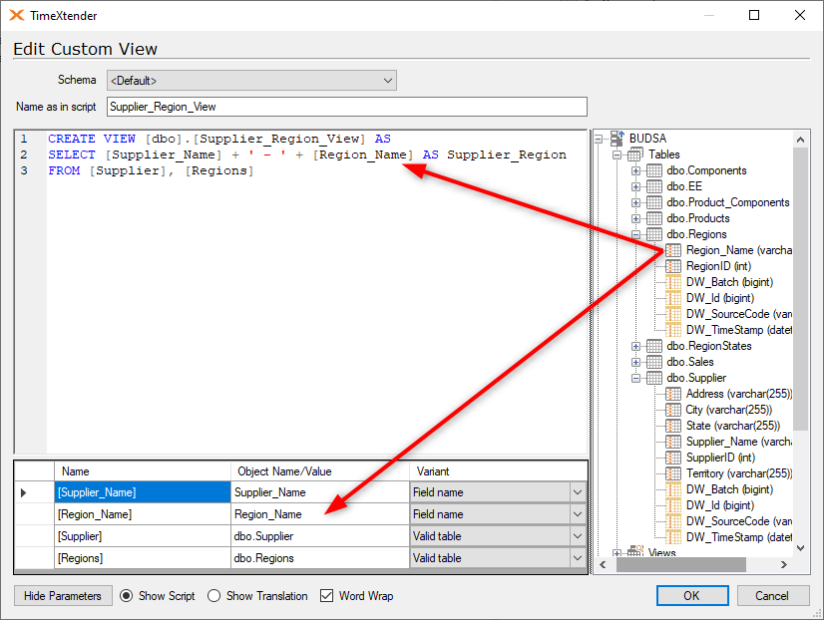Click the SupplierID field icon
The image size is (824, 620).
tap(673, 458)
